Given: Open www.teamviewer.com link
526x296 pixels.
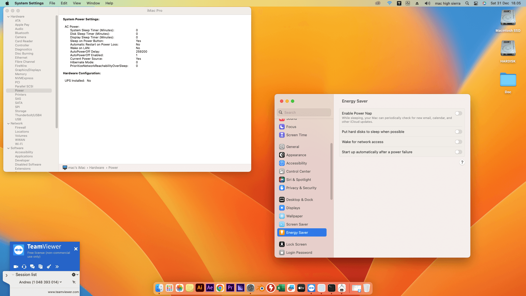Looking at the screenshot, I should 63,292.
